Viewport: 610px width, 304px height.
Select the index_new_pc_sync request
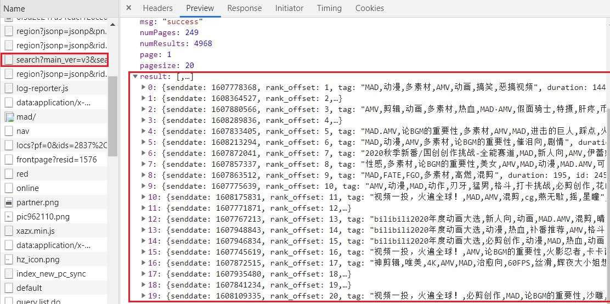point(54,274)
